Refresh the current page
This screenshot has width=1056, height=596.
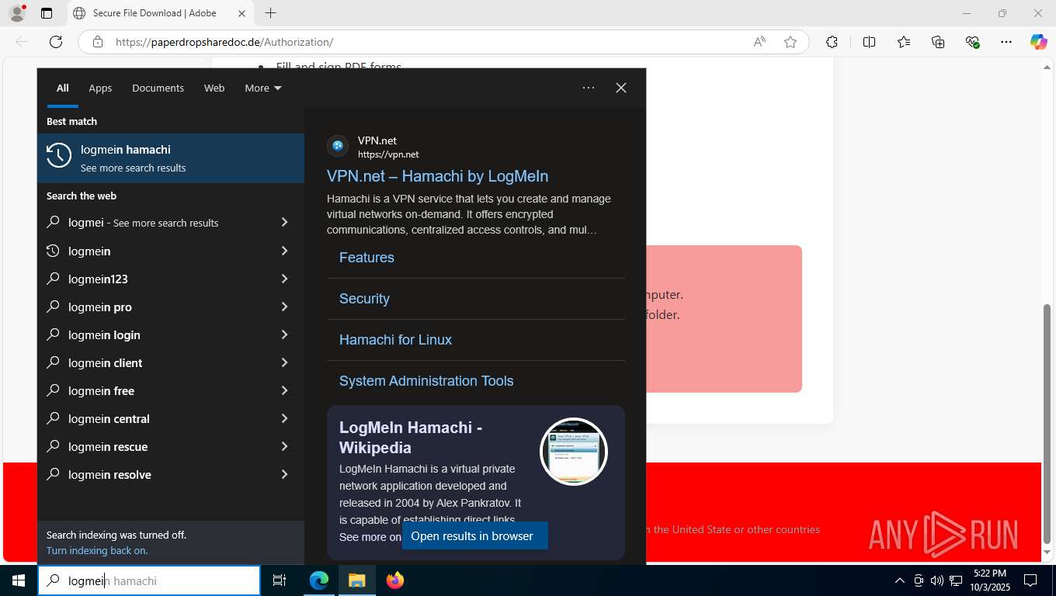56,42
